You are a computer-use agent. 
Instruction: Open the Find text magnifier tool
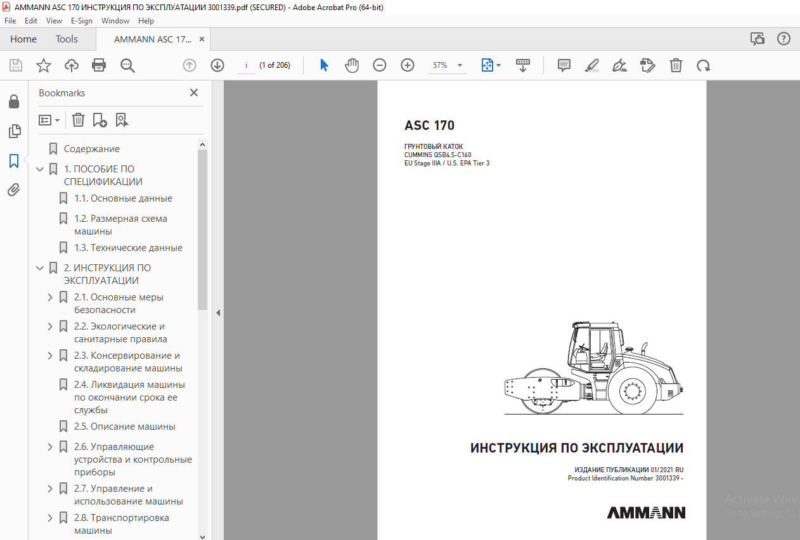[127, 65]
